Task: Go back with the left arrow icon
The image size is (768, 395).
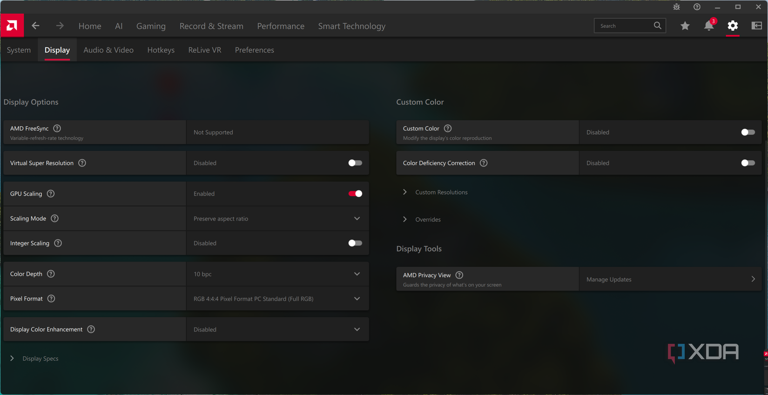Action: pos(36,26)
